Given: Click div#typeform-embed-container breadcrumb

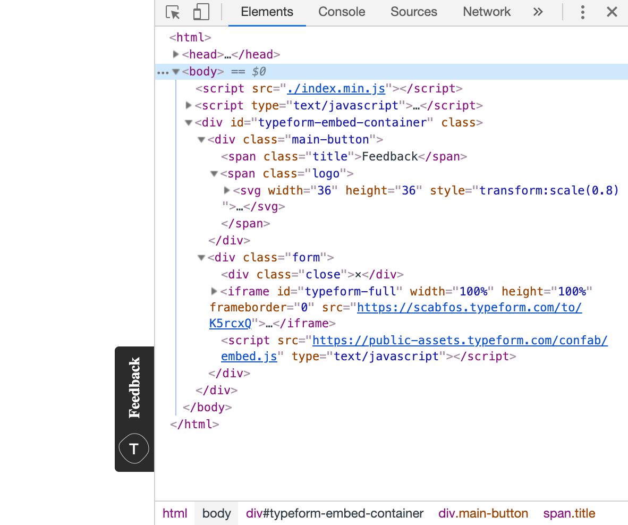Looking at the screenshot, I should coord(334,513).
